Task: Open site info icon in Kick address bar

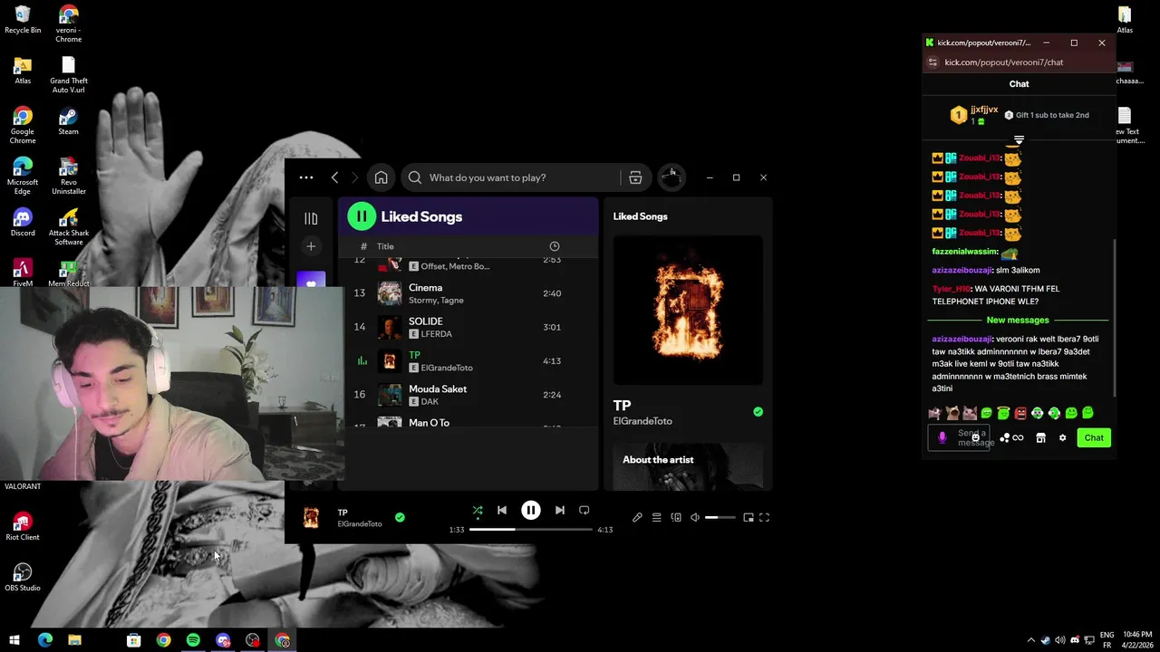Action: 933,62
